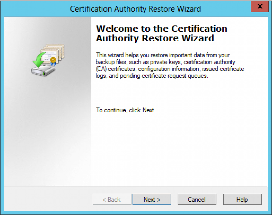Click the Welcome heading text

(x=162, y=33)
